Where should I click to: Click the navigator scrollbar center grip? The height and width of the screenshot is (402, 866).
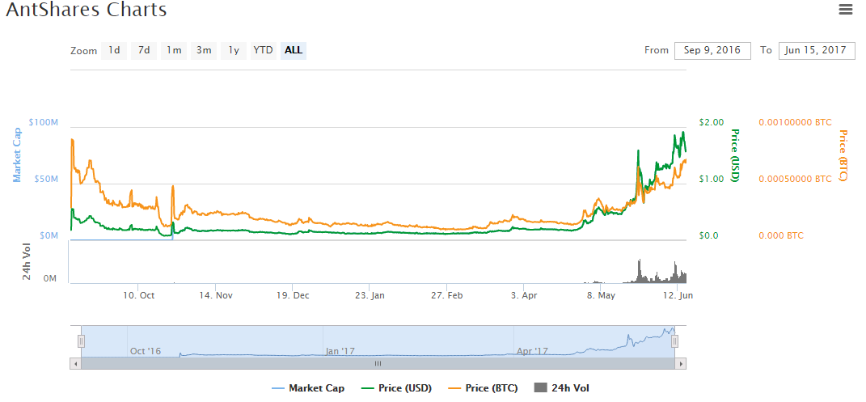point(378,364)
